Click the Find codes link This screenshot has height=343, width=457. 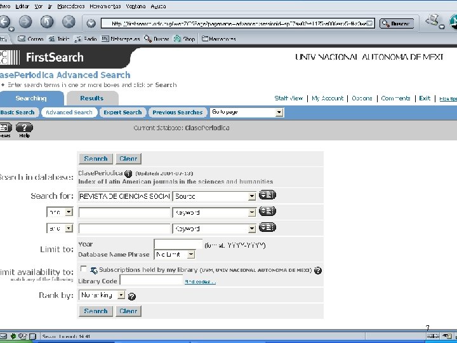[x=200, y=282]
